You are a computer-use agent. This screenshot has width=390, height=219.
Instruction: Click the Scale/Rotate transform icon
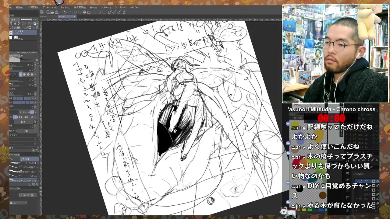[89, 12]
